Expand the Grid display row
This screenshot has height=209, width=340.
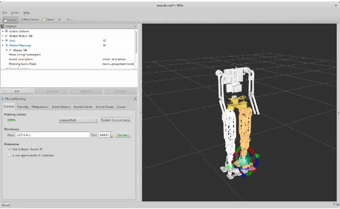[x=2, y=41]
